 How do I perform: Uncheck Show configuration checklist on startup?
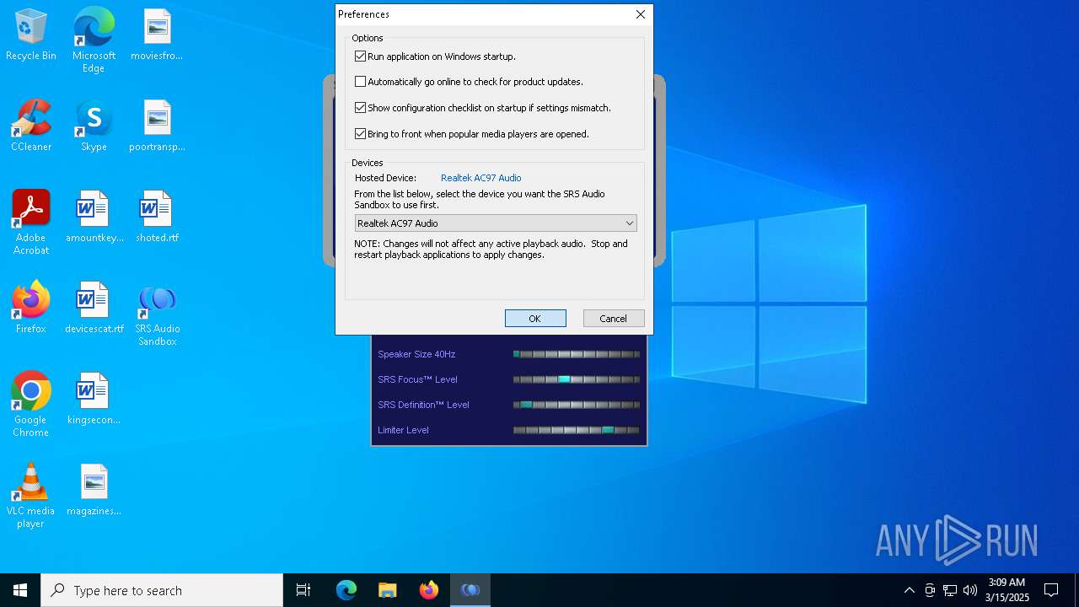360,108
